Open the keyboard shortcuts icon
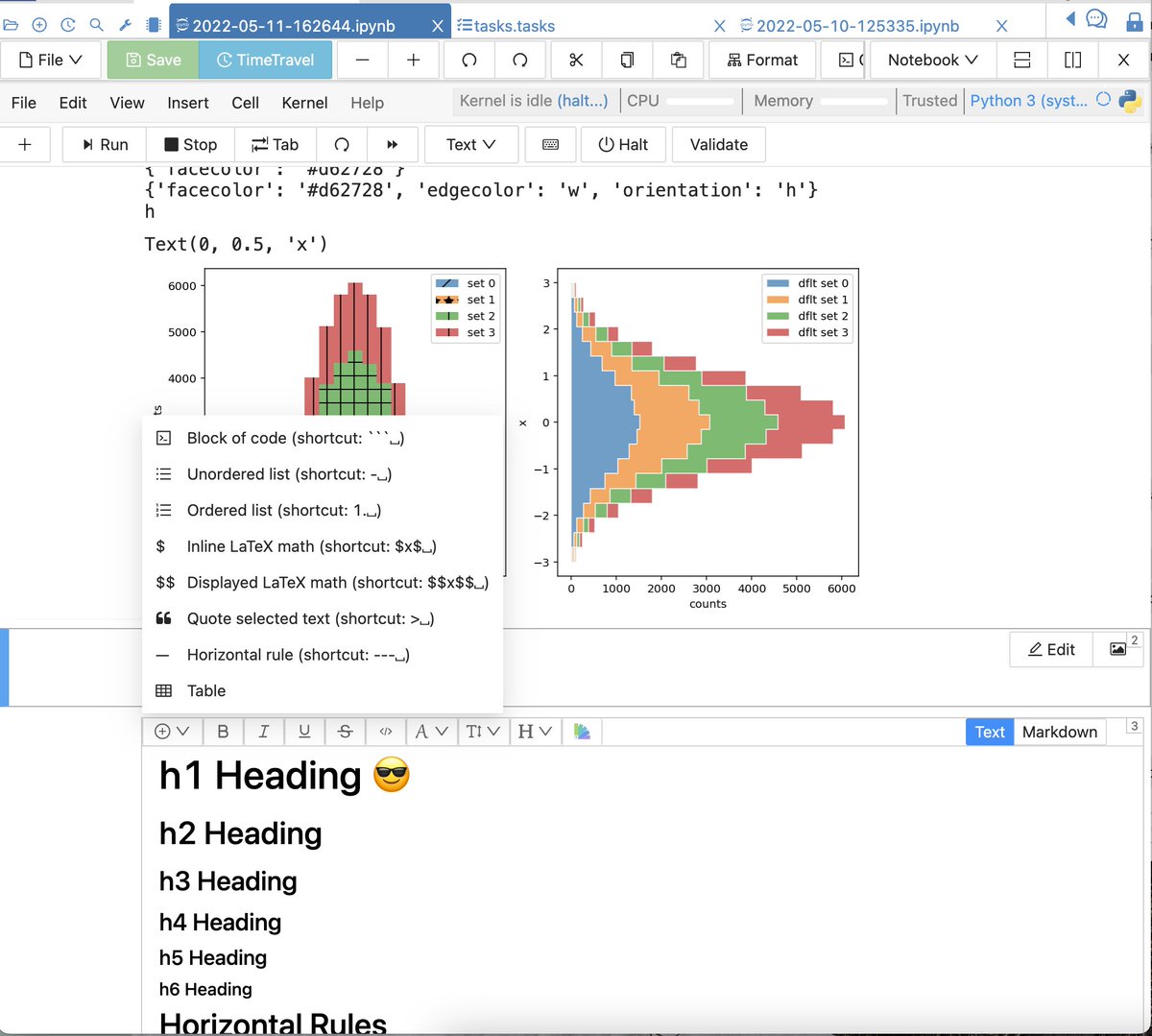 [x=551, y=144]
